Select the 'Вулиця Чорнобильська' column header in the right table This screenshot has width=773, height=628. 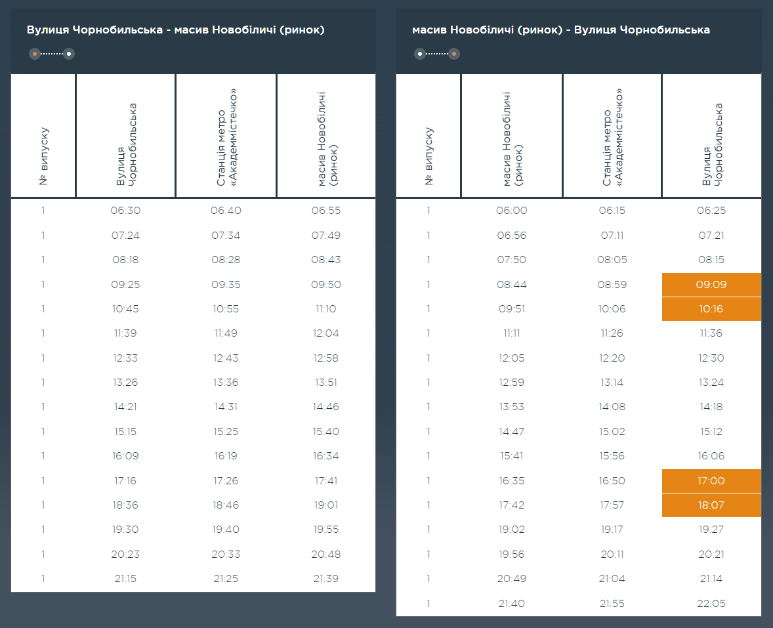pos(711,144)
